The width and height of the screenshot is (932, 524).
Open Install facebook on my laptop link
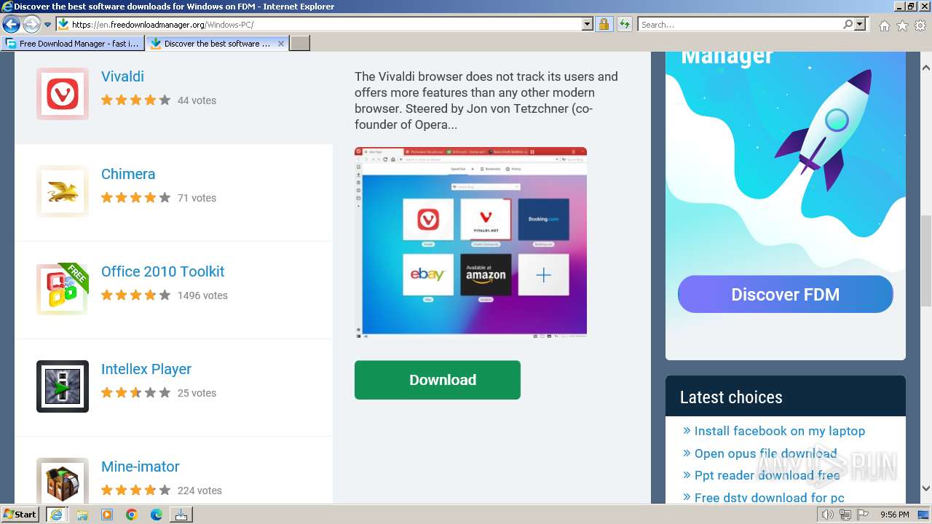[x=780, y=431]
